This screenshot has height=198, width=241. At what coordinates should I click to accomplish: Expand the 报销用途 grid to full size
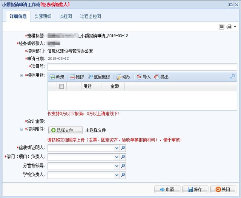(232, 77)
